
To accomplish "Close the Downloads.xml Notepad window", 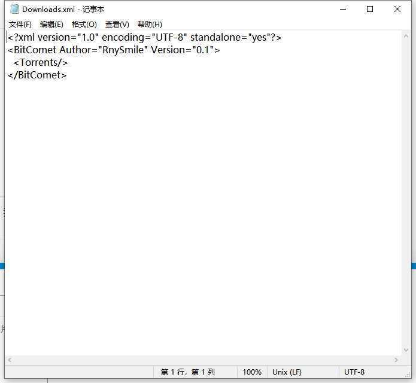I will [x=397, y=10].
